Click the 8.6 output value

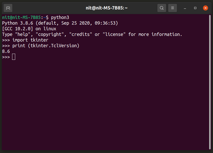click(6, 51)
